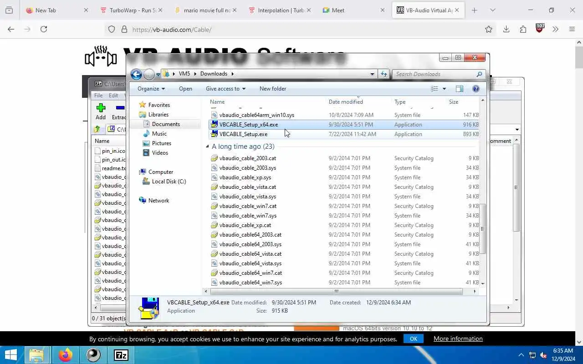
Task: Click the Explorer file list vertical scrollbar thumb
Action: (x=482, y=229)
